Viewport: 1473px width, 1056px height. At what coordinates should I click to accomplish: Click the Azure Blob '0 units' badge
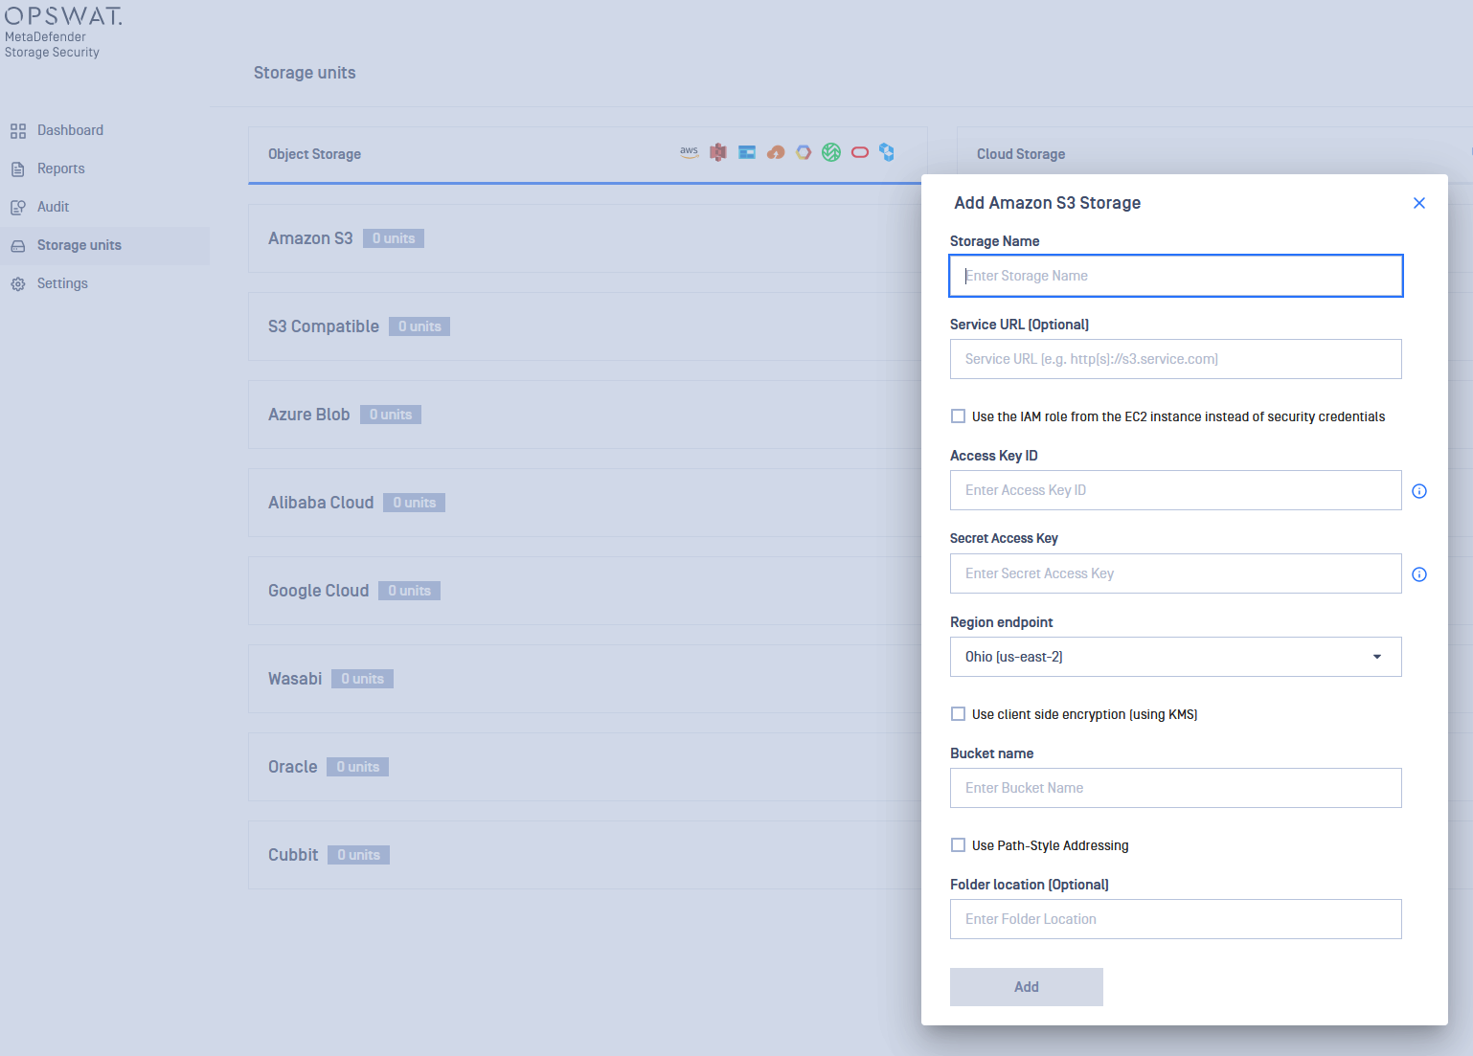391,415
